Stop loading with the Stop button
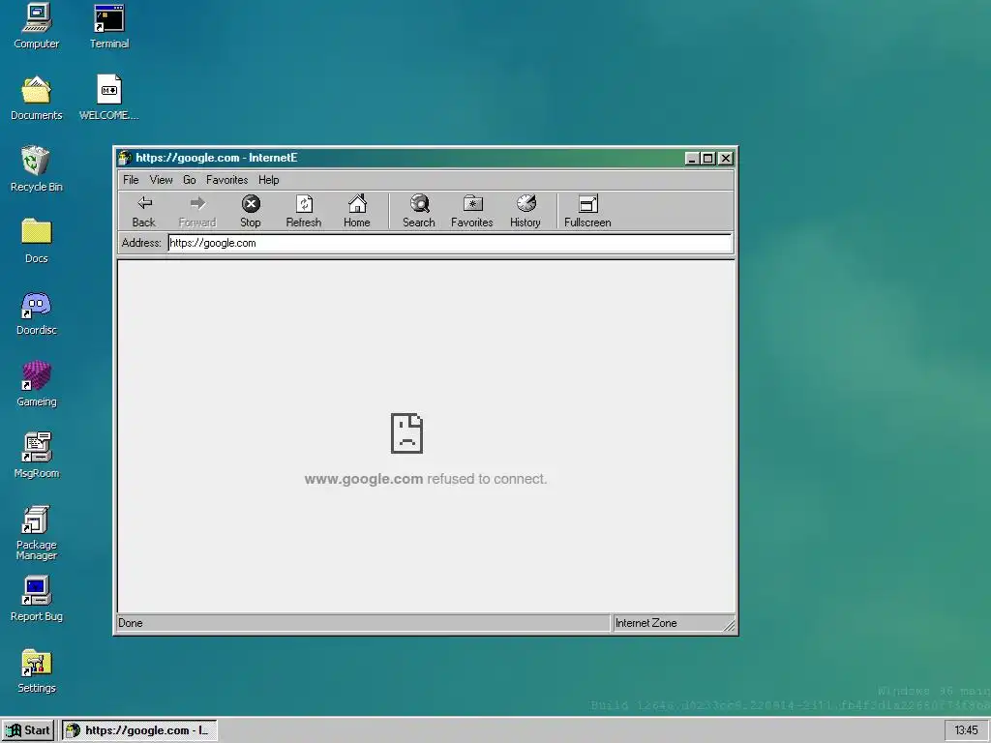 [x=251, y=211]
